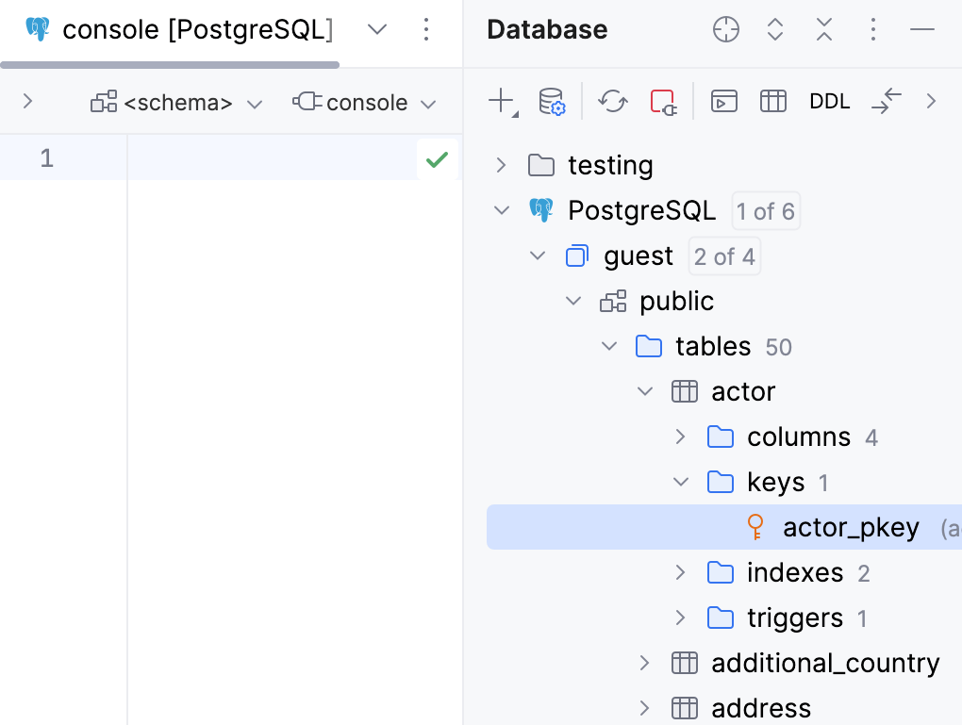Open the Database panel options kebab menu

point(872,29)
